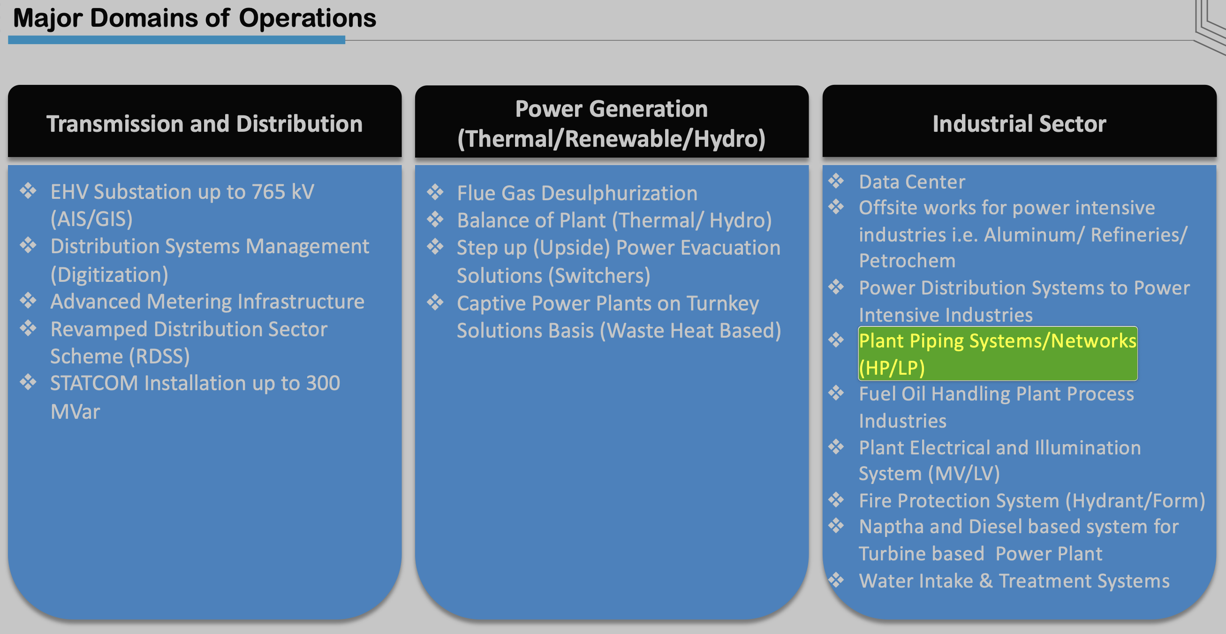Click the bullet icon beside Fire Protection System
Viewport: 1226px width, 634px height.
pyautogui.click(x=836, y=500)
